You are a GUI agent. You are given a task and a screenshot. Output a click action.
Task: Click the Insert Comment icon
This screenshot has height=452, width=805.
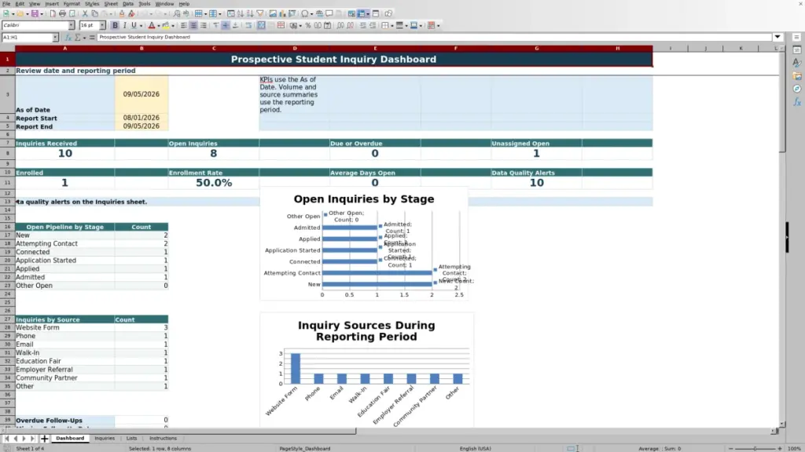[x=329, y=13]
